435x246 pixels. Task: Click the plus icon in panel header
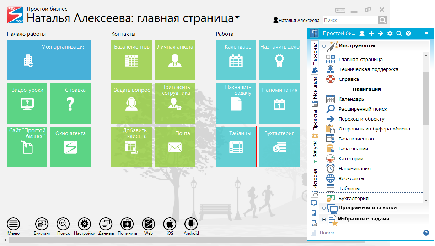click(371, 33)
